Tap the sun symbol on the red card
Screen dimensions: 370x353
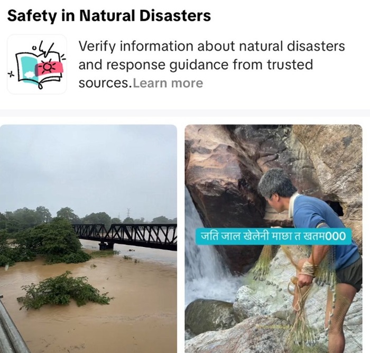click(49, 68)
